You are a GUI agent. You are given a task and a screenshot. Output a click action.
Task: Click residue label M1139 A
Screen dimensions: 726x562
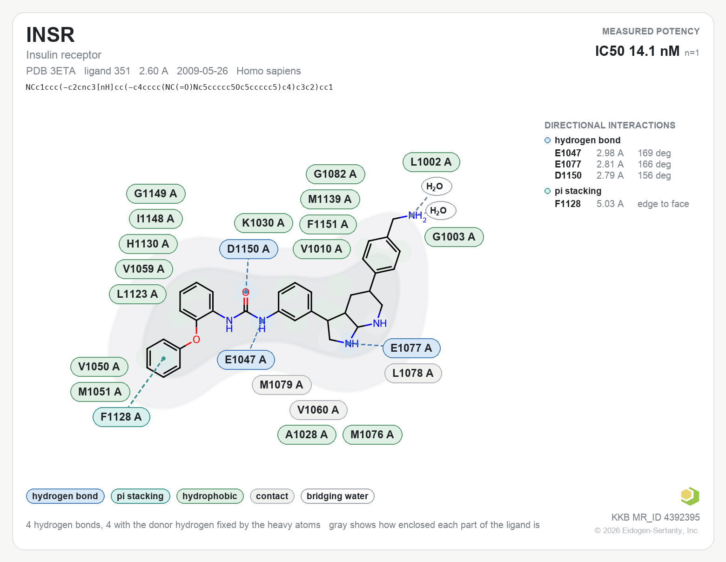pyautogui.click(x=330, y=200)
